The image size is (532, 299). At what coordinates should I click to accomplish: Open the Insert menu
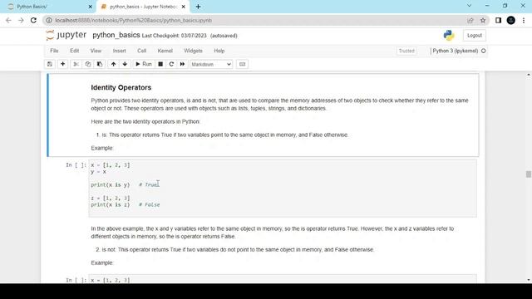(x=119, y=51)
